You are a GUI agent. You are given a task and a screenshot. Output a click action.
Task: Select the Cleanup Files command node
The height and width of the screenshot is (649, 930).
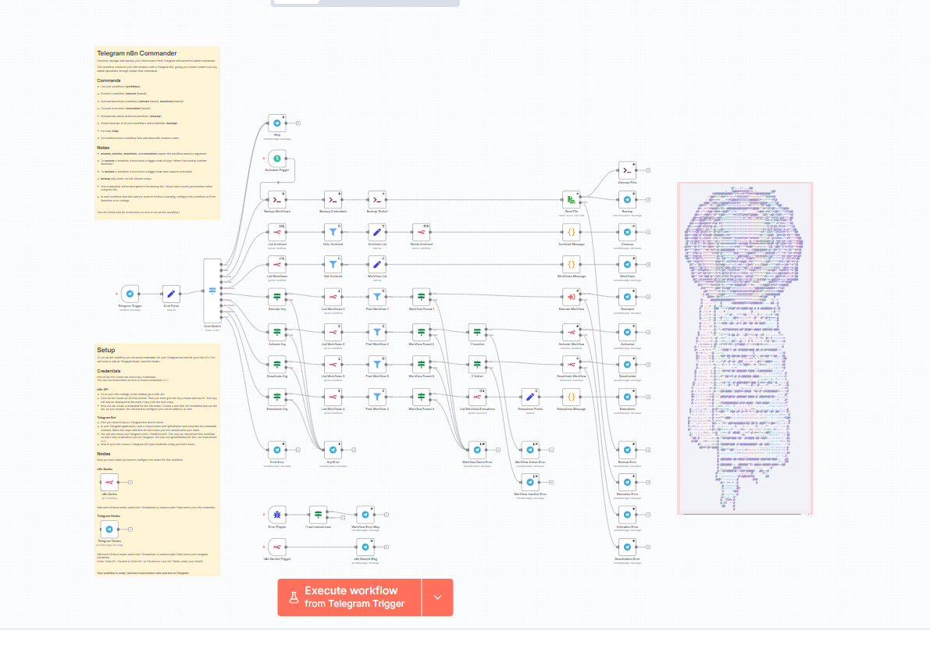pyautogui.click(x=627, y=170)
